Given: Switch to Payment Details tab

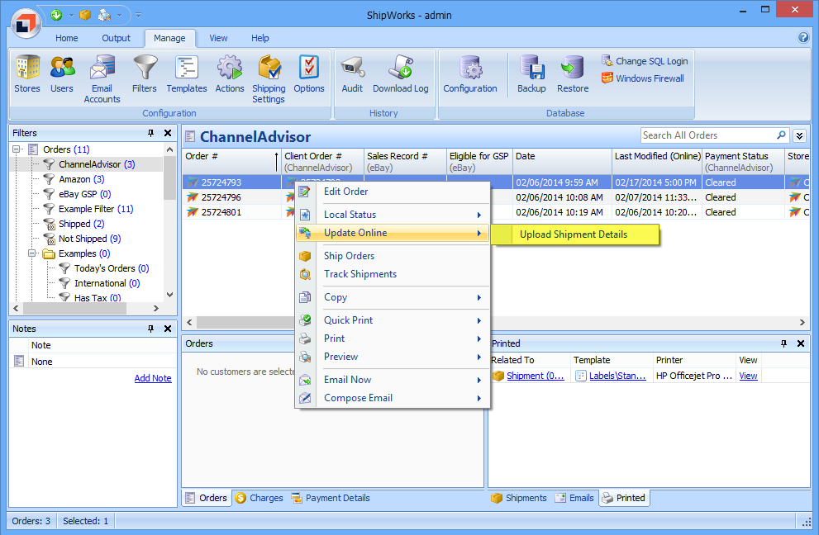Looking at the screenshot, I should coord(331,498).
